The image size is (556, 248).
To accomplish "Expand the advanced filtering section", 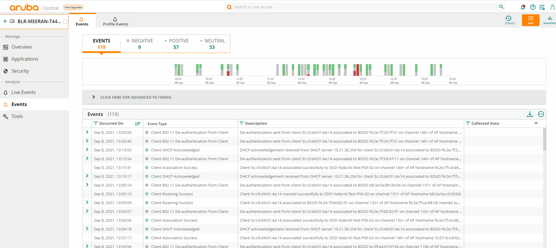I will [94, 97].
